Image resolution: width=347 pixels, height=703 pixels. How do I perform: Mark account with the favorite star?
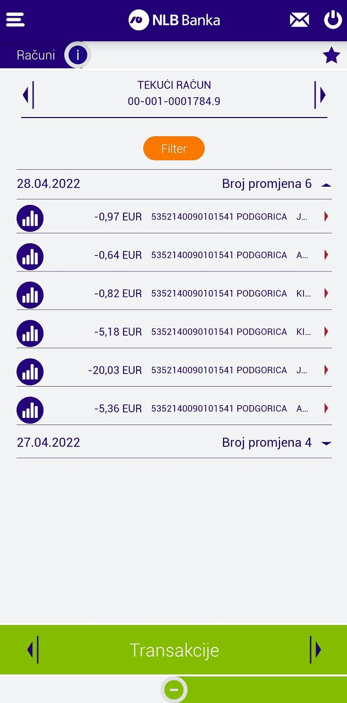click(x=331, y=55)
